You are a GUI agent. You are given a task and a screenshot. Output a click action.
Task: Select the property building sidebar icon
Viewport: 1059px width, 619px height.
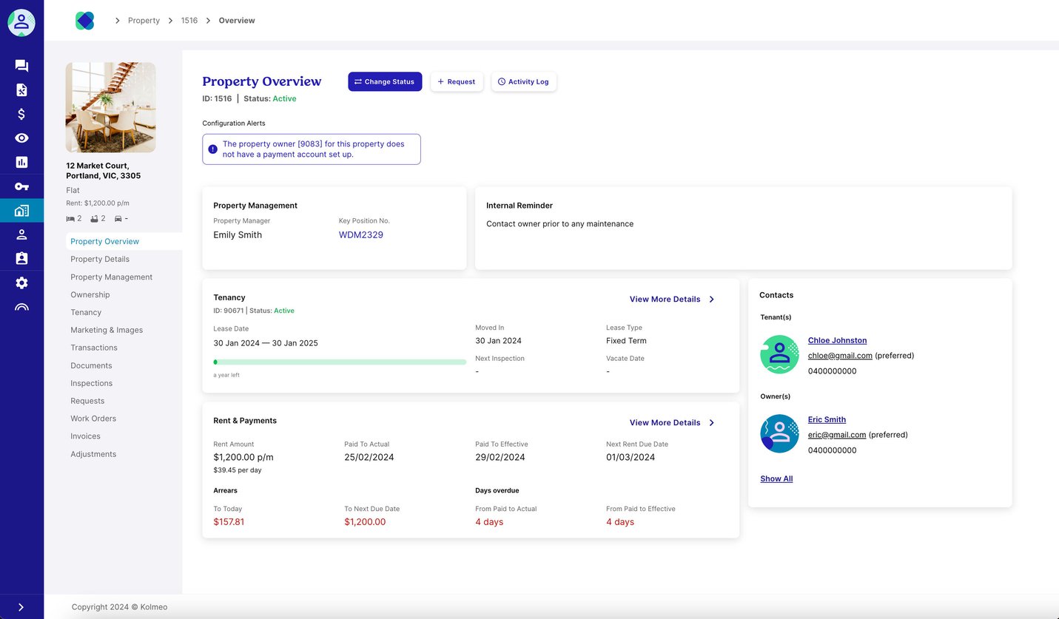pyautogui.click(x=21, y=211)
